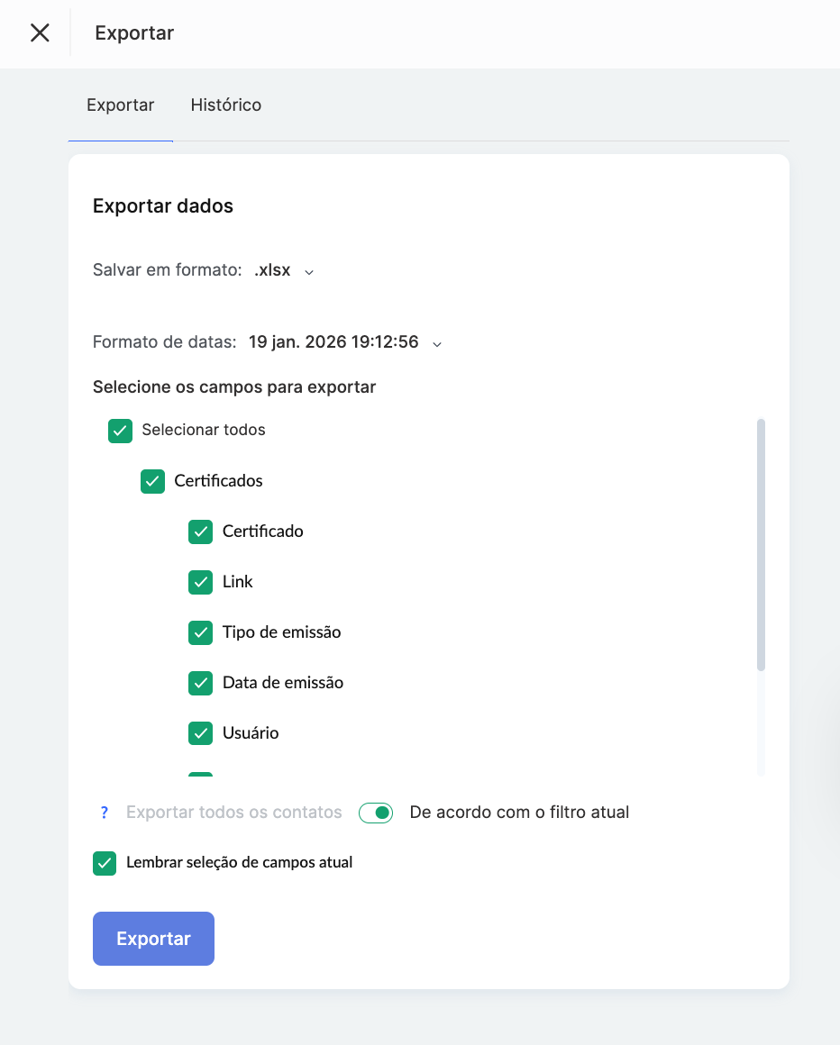Click the De acordo com o filtro atual label
Viewport: 840px width, 1045px height.
pos(519,813)
